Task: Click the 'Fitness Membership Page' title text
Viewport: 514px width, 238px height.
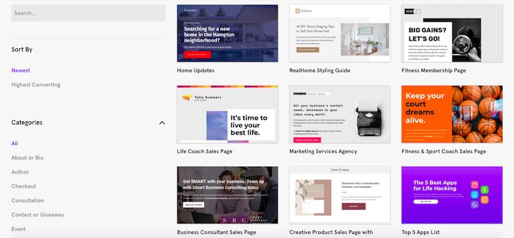Action: pyautogui.click(x=434, y=71)
